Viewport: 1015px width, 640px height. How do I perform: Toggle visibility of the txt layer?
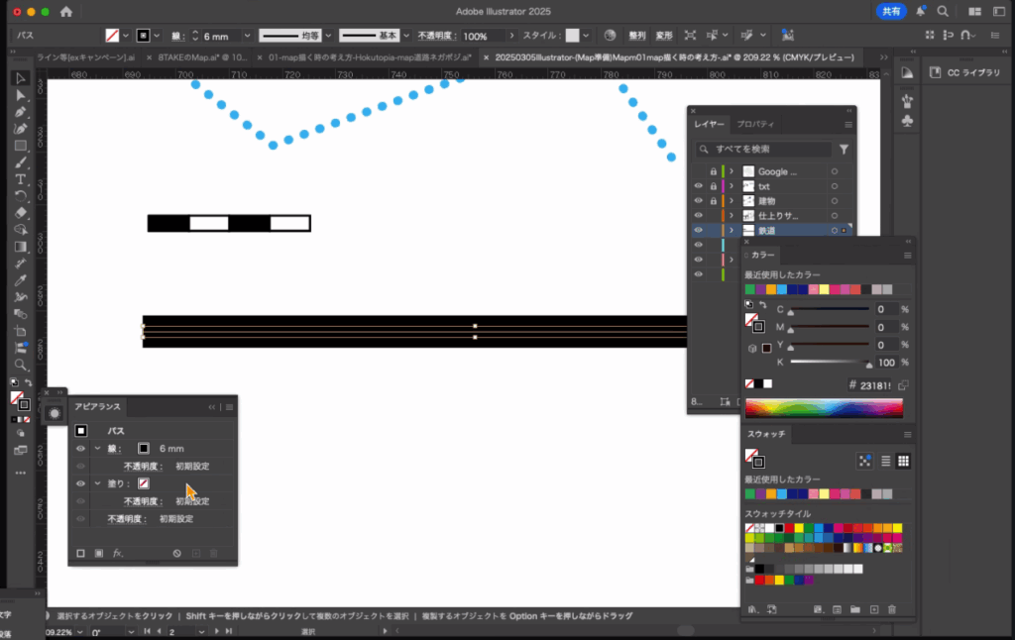(698, 186)
